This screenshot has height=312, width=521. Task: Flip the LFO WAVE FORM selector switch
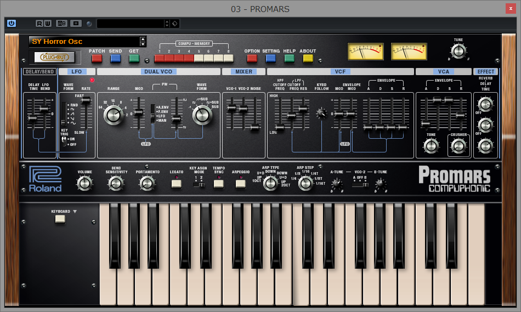(x=64, y=114)
